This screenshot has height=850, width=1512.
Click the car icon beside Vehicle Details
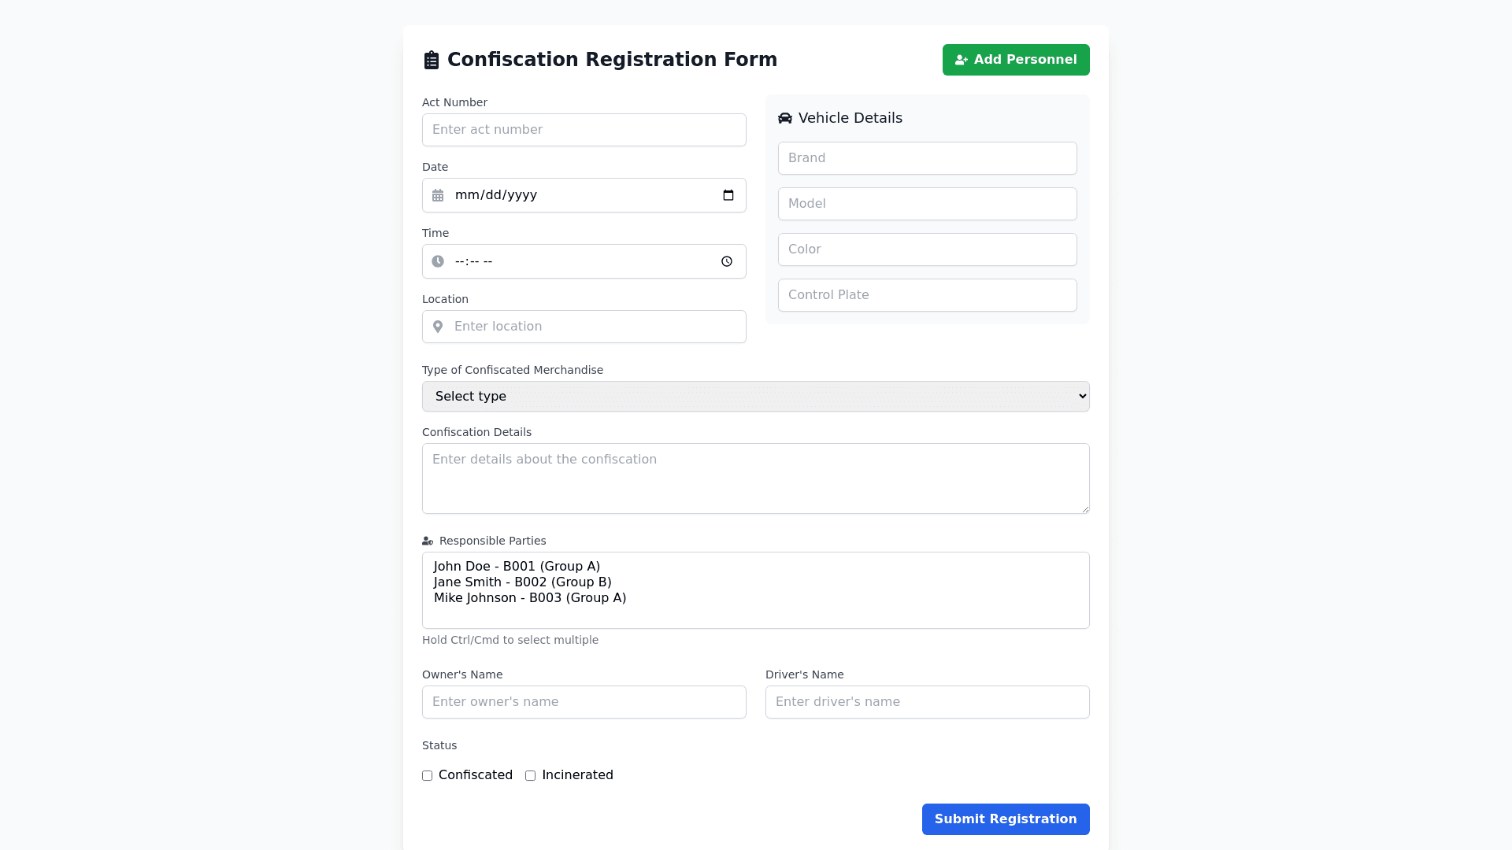click(785, 118)
